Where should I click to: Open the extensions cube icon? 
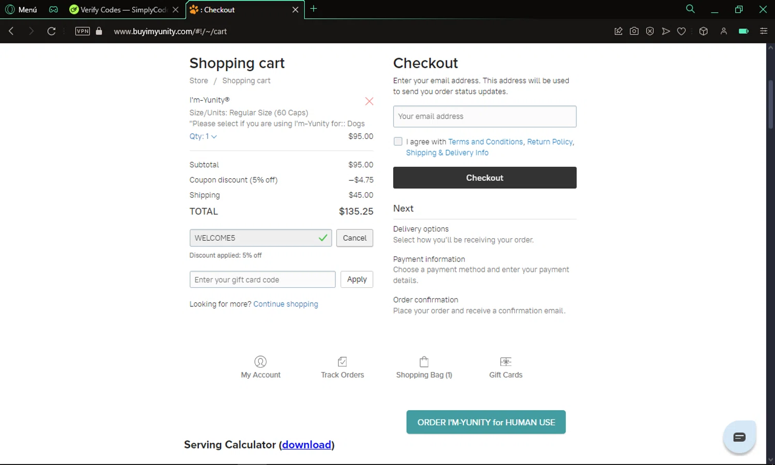coord(703,31)
